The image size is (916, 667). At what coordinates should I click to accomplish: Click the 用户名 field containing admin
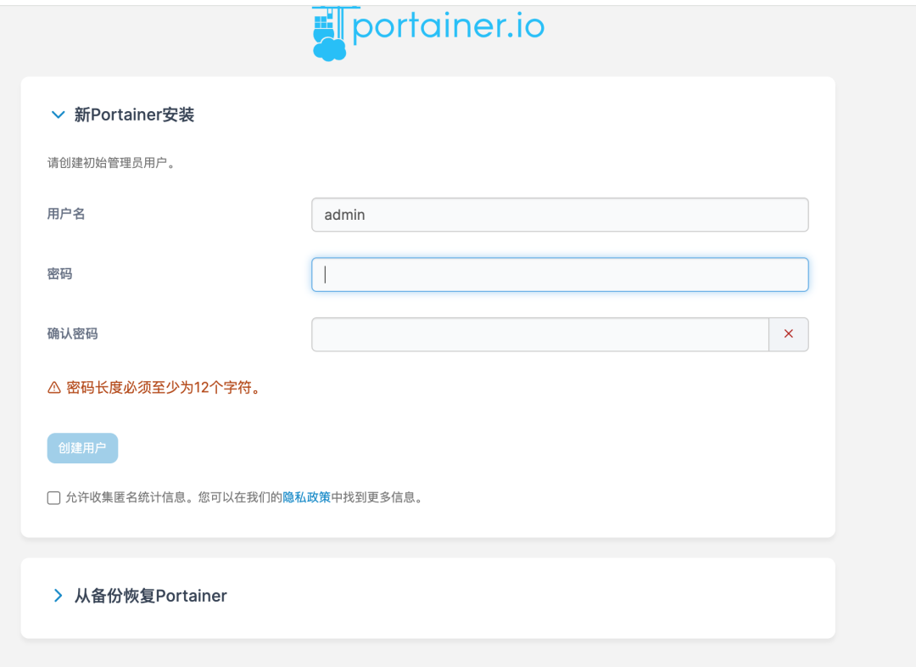(560, 215)
